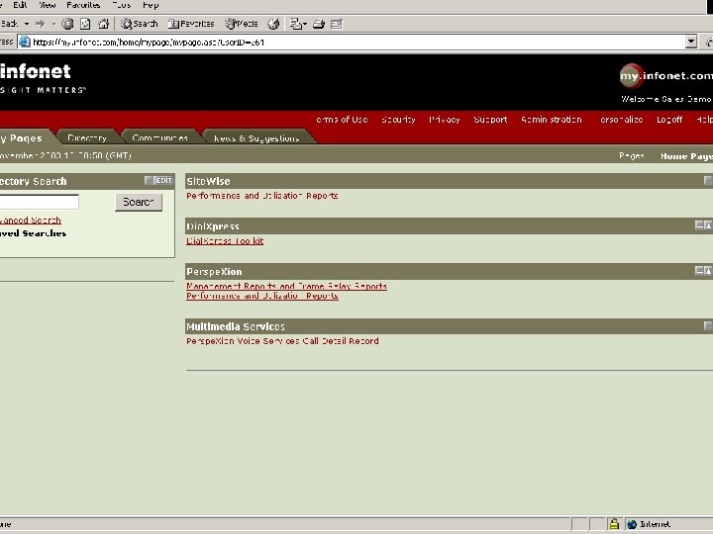Click the my.infonet.com logo
Screen dimensions: 713x534
tap(666, 76)
